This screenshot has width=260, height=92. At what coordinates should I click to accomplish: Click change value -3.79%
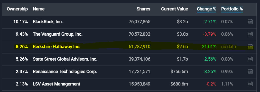click(210, 34)
